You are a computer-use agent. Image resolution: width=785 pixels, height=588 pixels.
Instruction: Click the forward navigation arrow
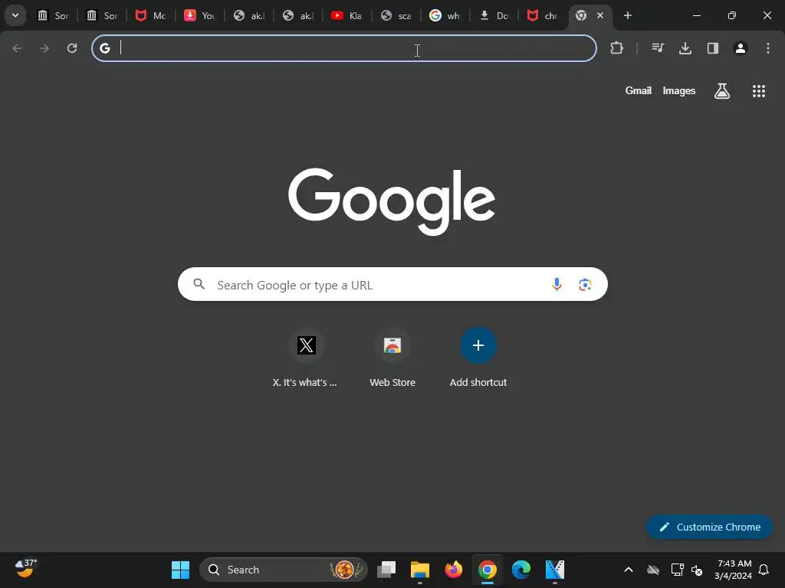coord(44,48)
